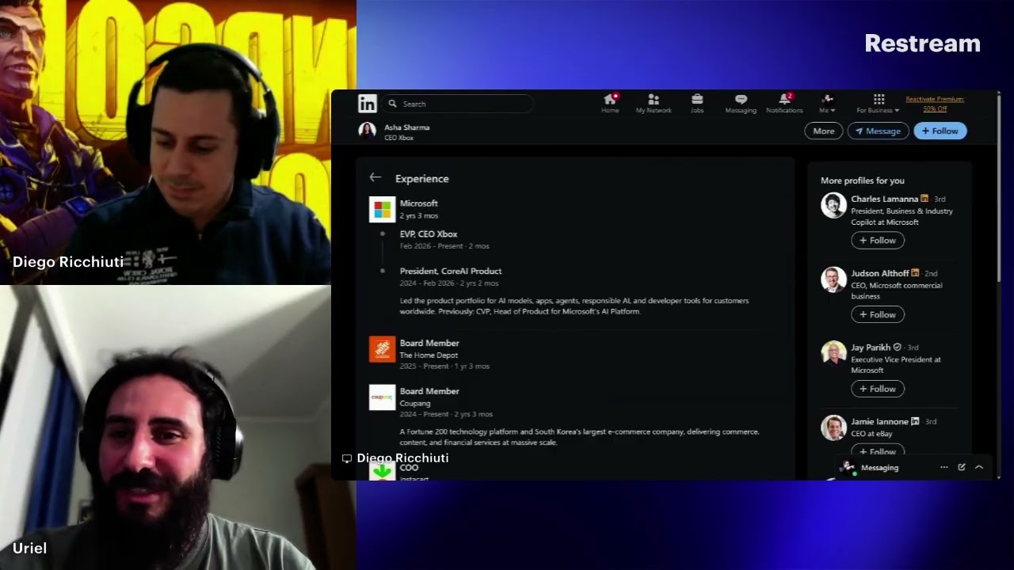The width and height of the screenshot is (1014, 570).
Task: Click the screen-share icon beside Diego Ricchiuti
Action: 346,458
